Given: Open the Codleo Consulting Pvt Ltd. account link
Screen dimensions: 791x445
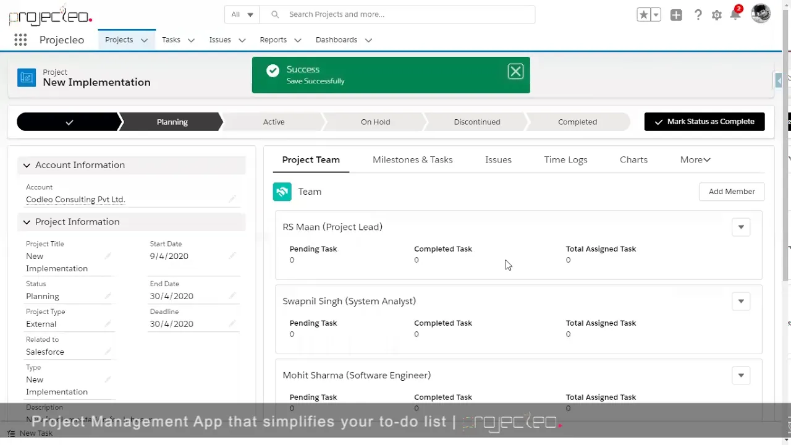Looking at the screenshot, I should [75, 200].
